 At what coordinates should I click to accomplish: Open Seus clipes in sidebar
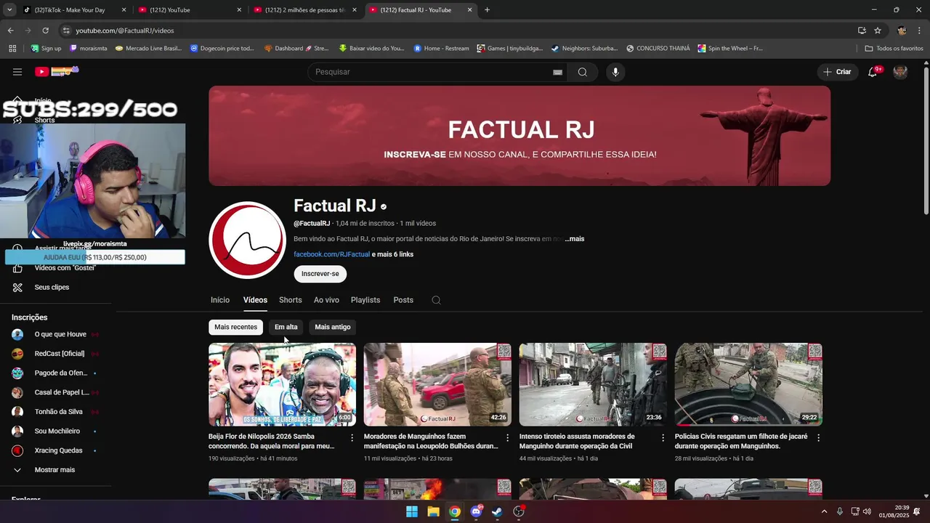(52, 288)
